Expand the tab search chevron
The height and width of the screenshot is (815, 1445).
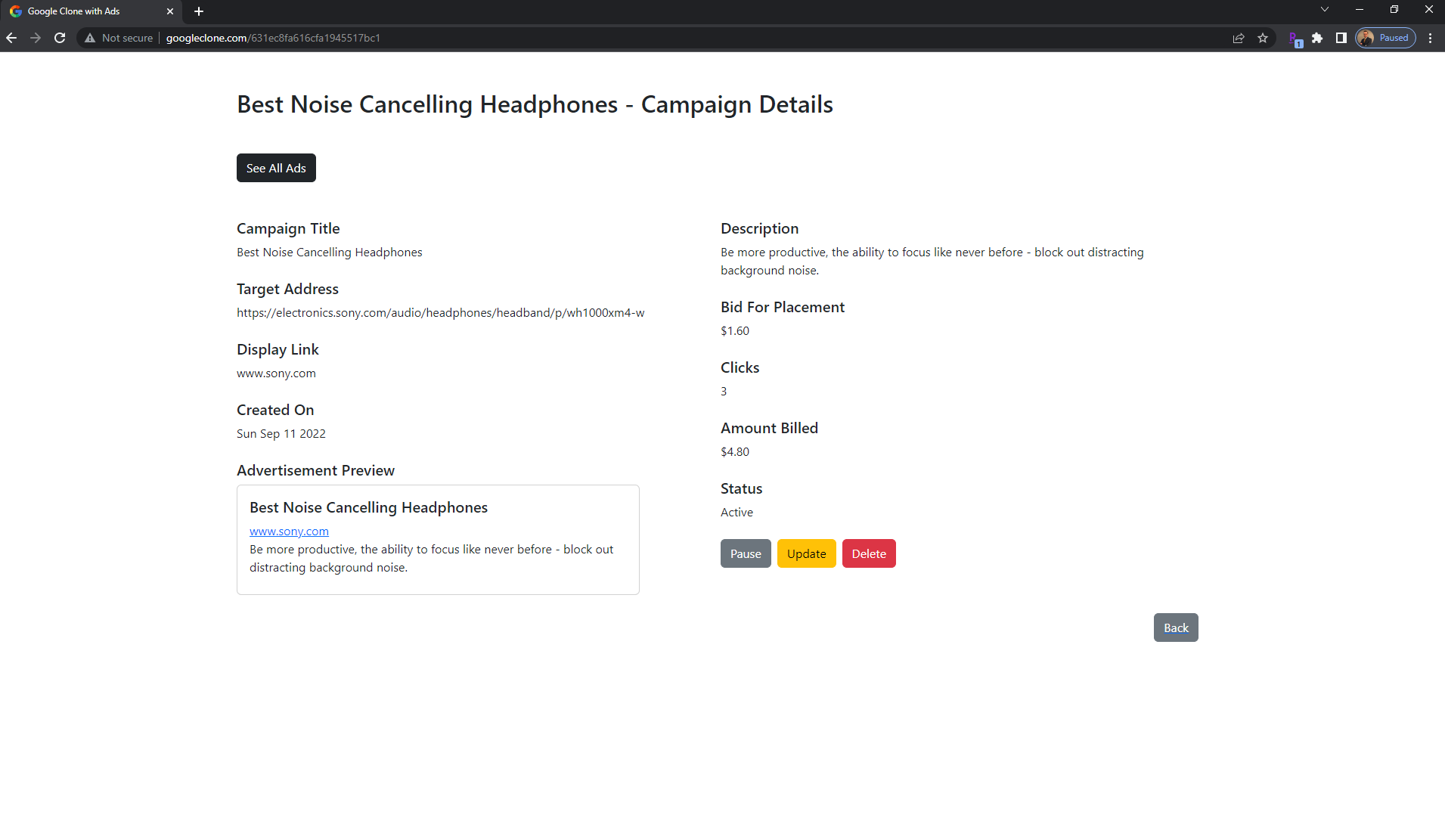[x=1325, y=10]
